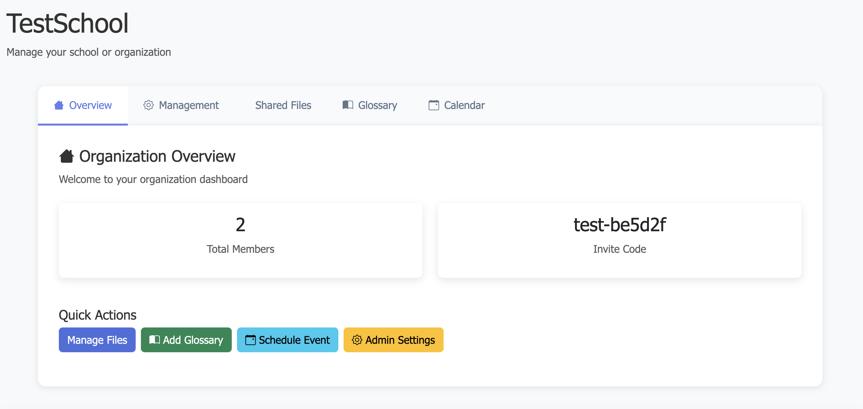Click the calendar icon beside Calendar tab

tap(433, 105)
